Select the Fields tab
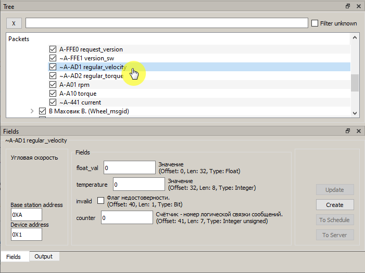Viewport: 365px width, 273px height. [x=14, y=256]
